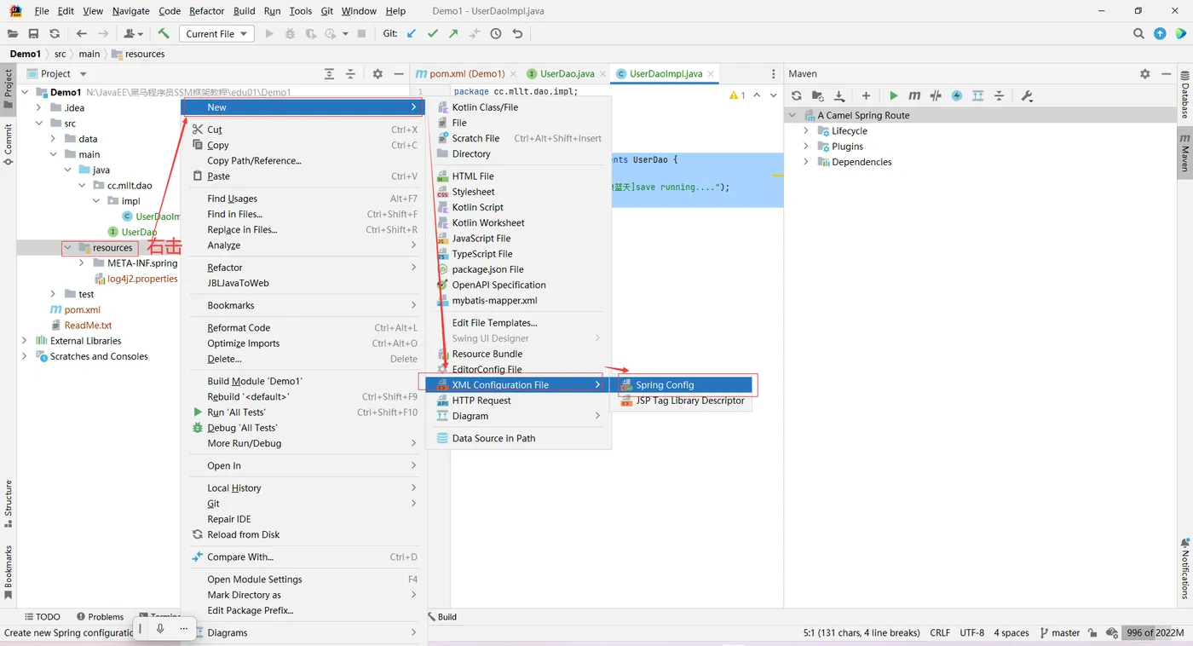
Task: Expand the External Libraries node
Action: click(x=24, y=341)
